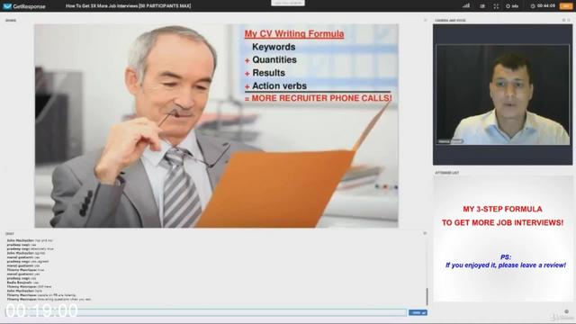Click the chat panel scrollbar thumb
The height and width of the screenshot is (324, 576).
[x=427, y=296]
